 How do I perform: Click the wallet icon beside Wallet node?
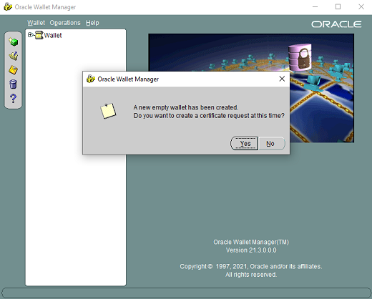(x=39, y=35)
